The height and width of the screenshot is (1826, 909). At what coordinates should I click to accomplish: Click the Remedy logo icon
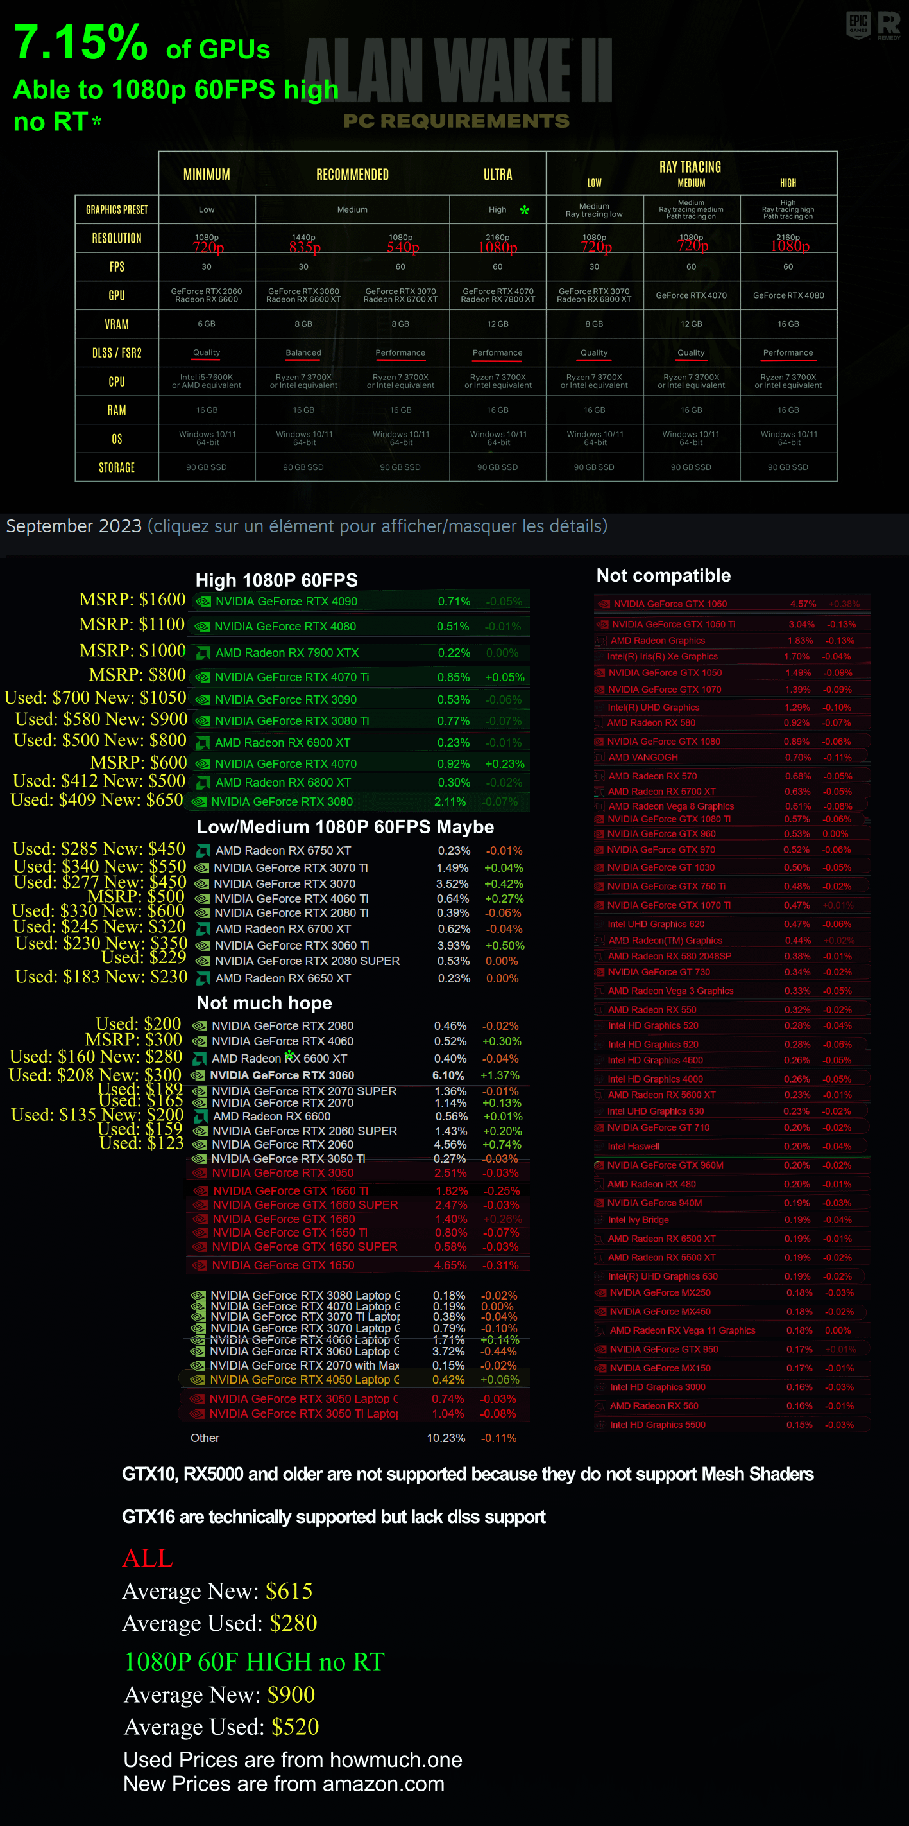pyautogui.click(x=889, y=25)
